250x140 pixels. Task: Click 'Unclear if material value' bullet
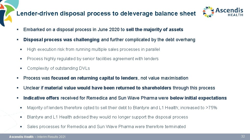119,88
